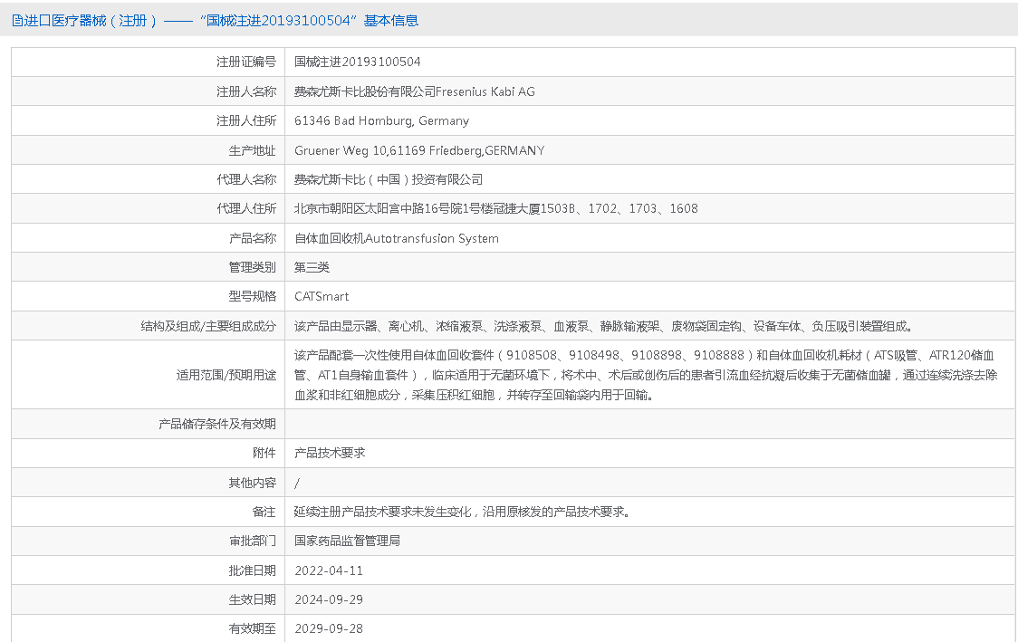Click registration number 国械注进20193100504 value cell
This screenshot has width=1018, height=642.
(358, 62)
